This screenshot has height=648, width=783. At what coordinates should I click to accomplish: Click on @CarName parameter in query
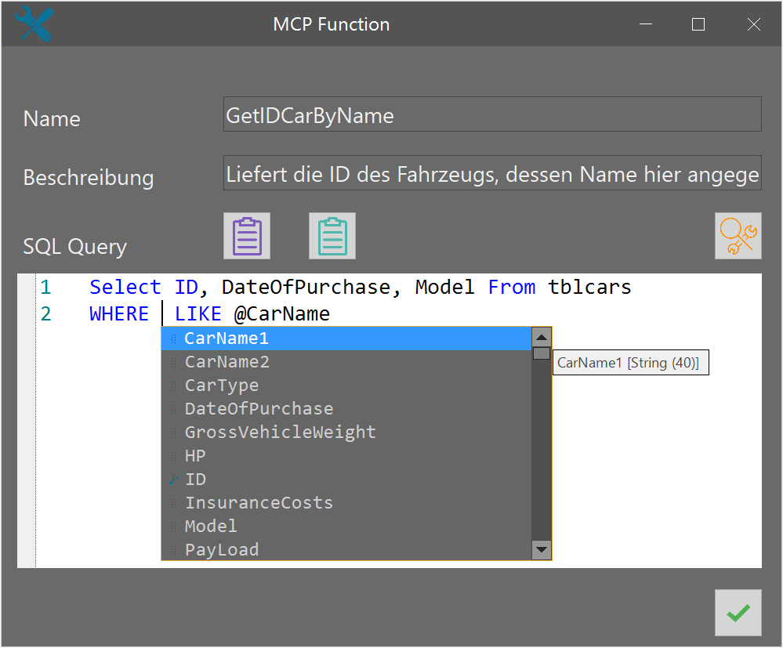[x=282, y=314]
